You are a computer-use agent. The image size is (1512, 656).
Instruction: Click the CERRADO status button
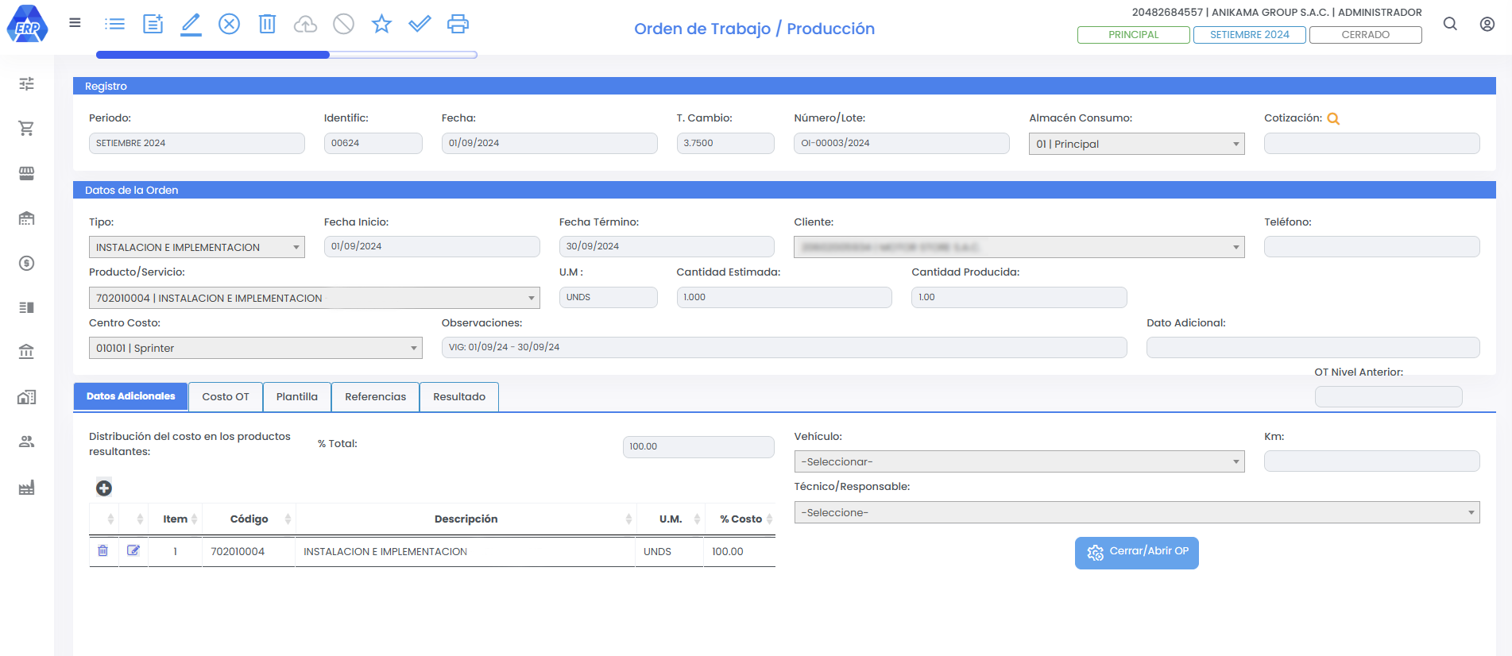click(x=1365, y=35)
